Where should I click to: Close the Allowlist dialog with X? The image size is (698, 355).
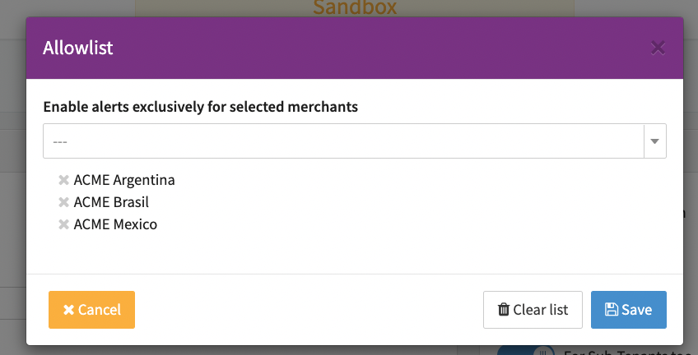[x=658, y=48]
